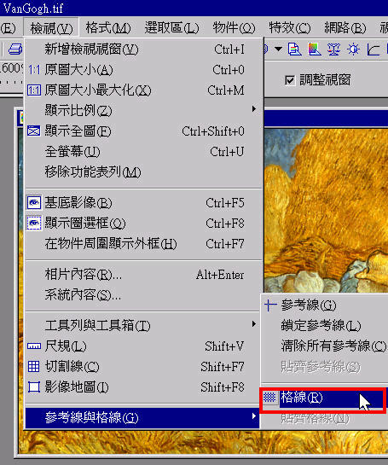The image size is (388, 465).
Task: Choose 新增檢視視窗(V) menu entry
Action: (144, 49)
